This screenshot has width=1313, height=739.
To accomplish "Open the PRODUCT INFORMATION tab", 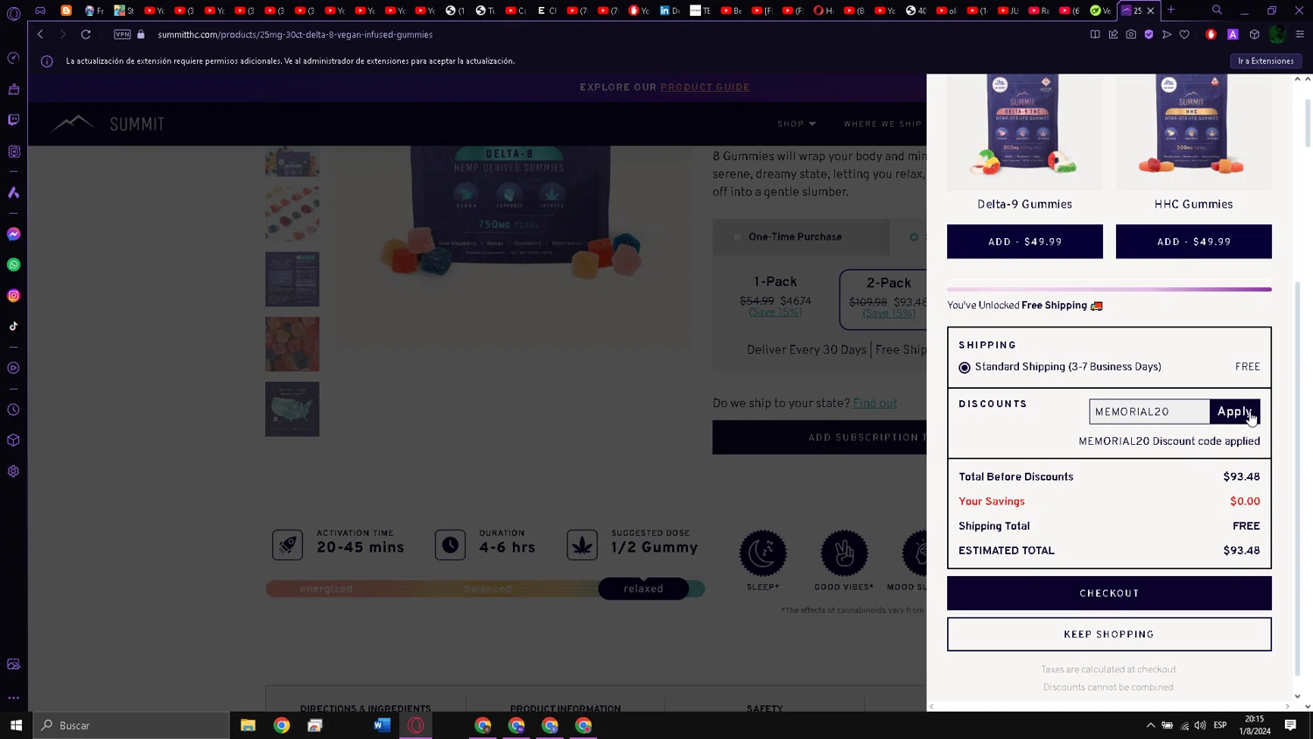I will 565,707.
